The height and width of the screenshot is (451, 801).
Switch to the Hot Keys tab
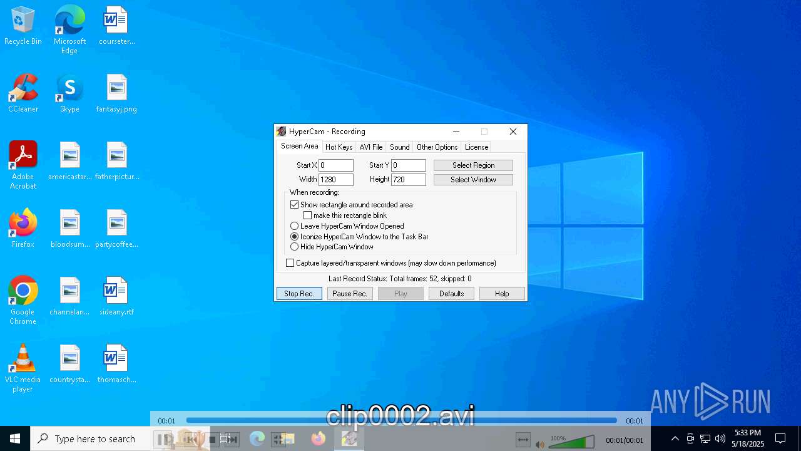[x=339, y=147]
